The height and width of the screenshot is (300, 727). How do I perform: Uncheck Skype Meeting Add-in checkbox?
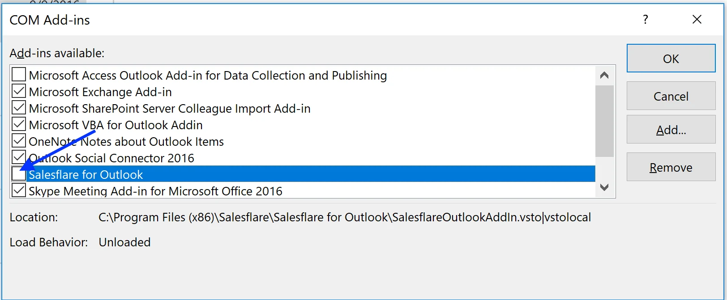[19, 190]
